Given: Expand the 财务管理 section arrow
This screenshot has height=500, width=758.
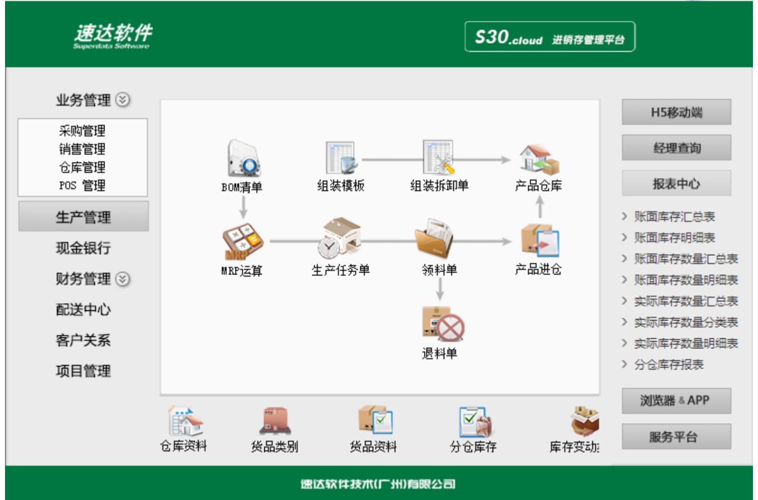Looking at the screenshot, I should point(123,279).
